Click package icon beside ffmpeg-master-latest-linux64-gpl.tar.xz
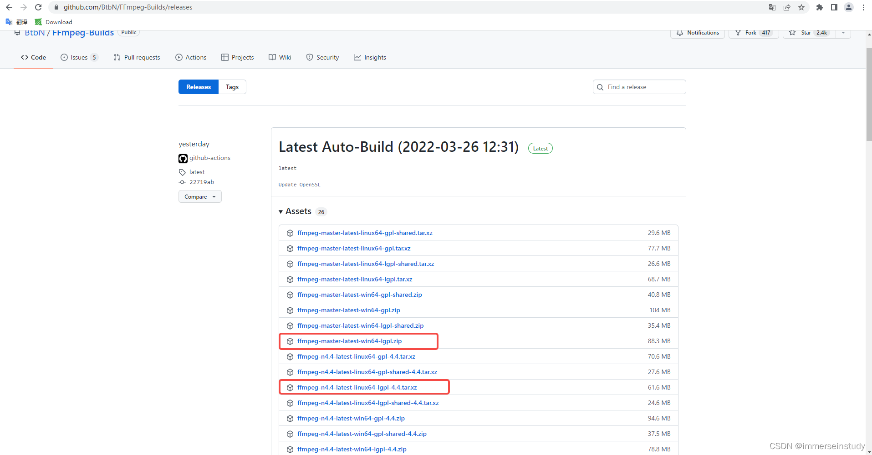 [290, 249]
